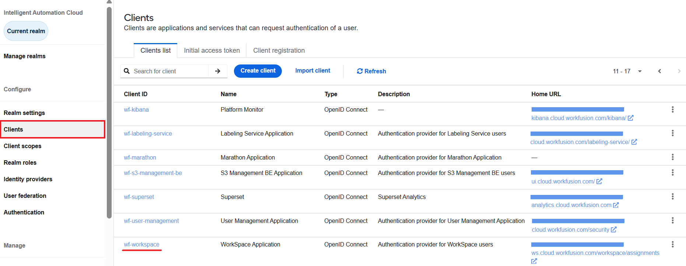Viewport: 686px width, 266px height.
Task: Click the search arrow submit button
Action: (x=218, y=71)
